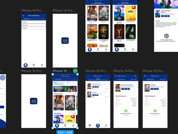
Task: Click the 440 × 956 dimension label
Action: (x=65, y=132)
